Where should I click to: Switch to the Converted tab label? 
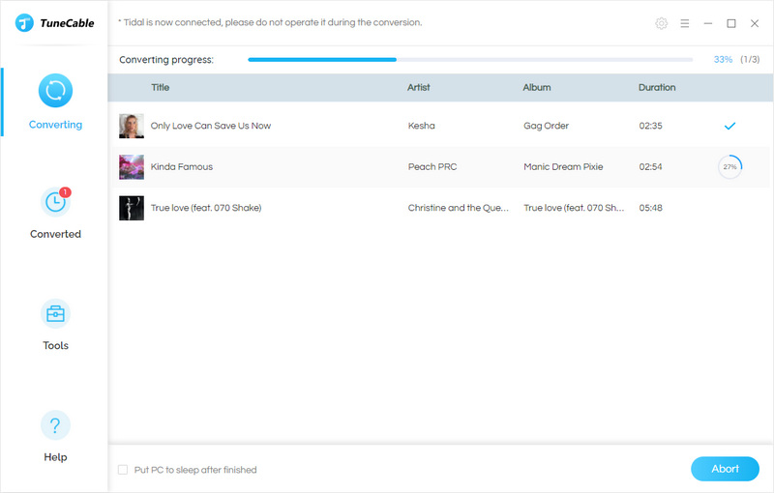coord(55,234)
